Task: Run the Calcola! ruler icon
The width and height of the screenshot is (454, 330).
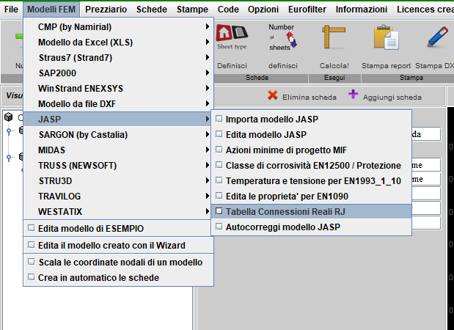Action: tap(334, 37)
